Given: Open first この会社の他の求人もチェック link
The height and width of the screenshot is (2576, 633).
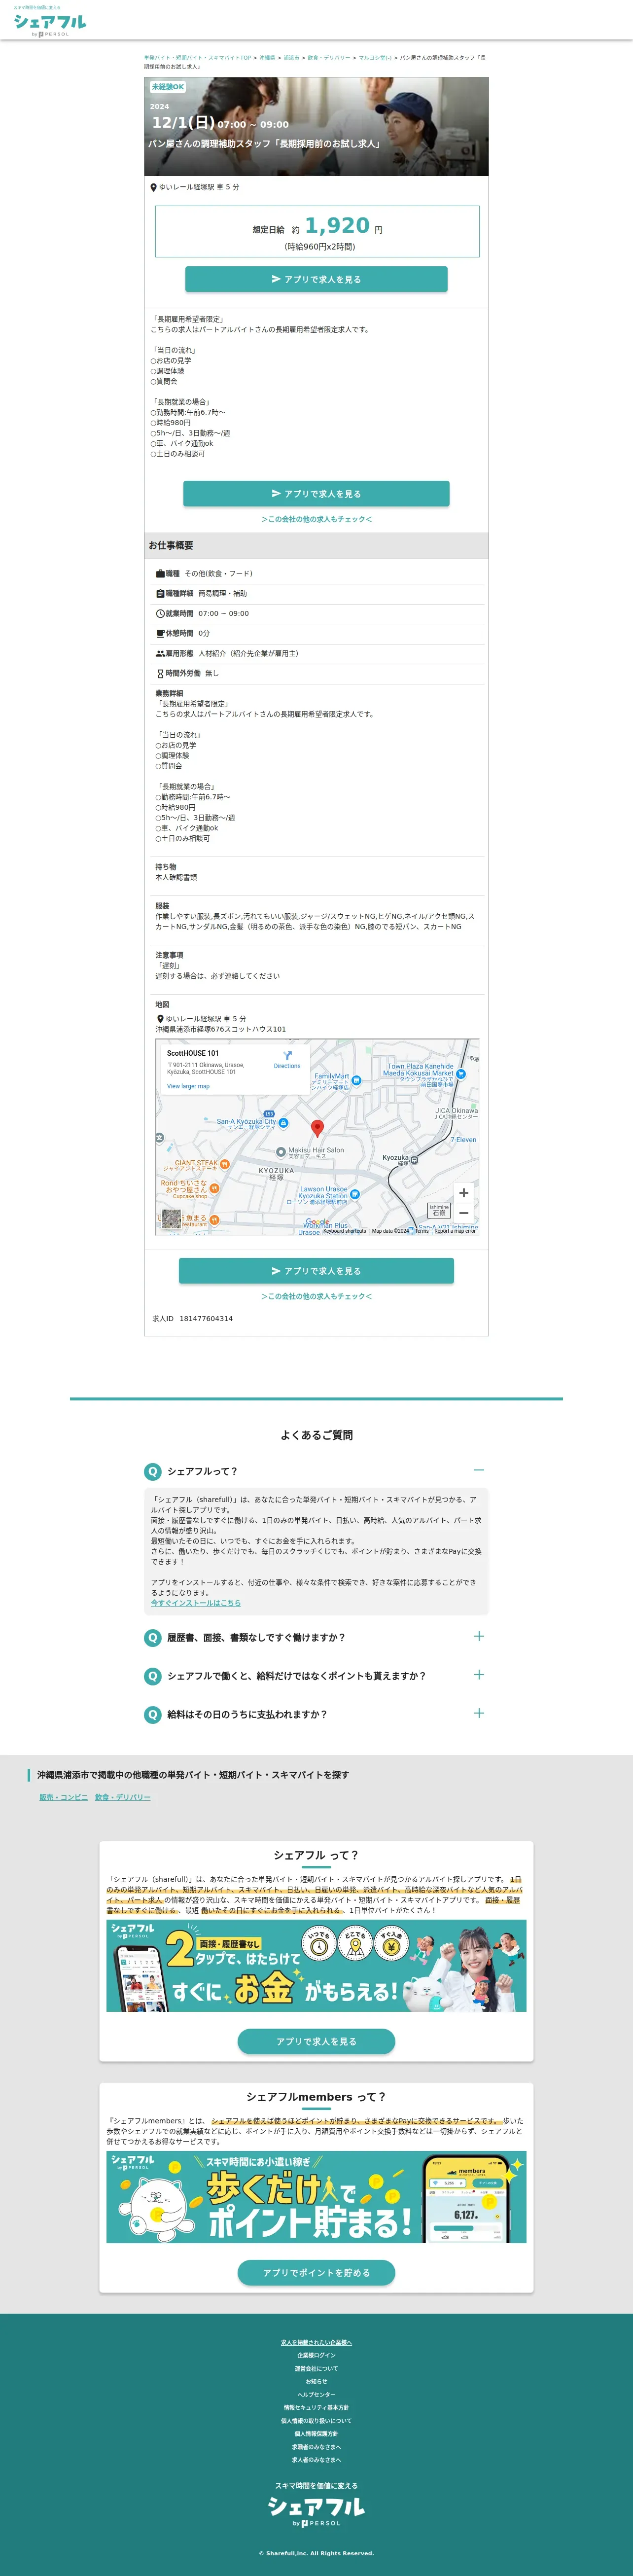Looking at the screenshot, I should coord(316,519).
